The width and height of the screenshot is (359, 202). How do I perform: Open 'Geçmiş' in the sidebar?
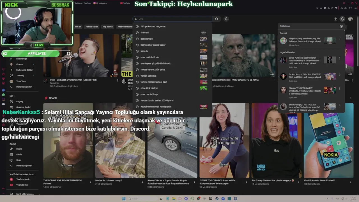19,102
